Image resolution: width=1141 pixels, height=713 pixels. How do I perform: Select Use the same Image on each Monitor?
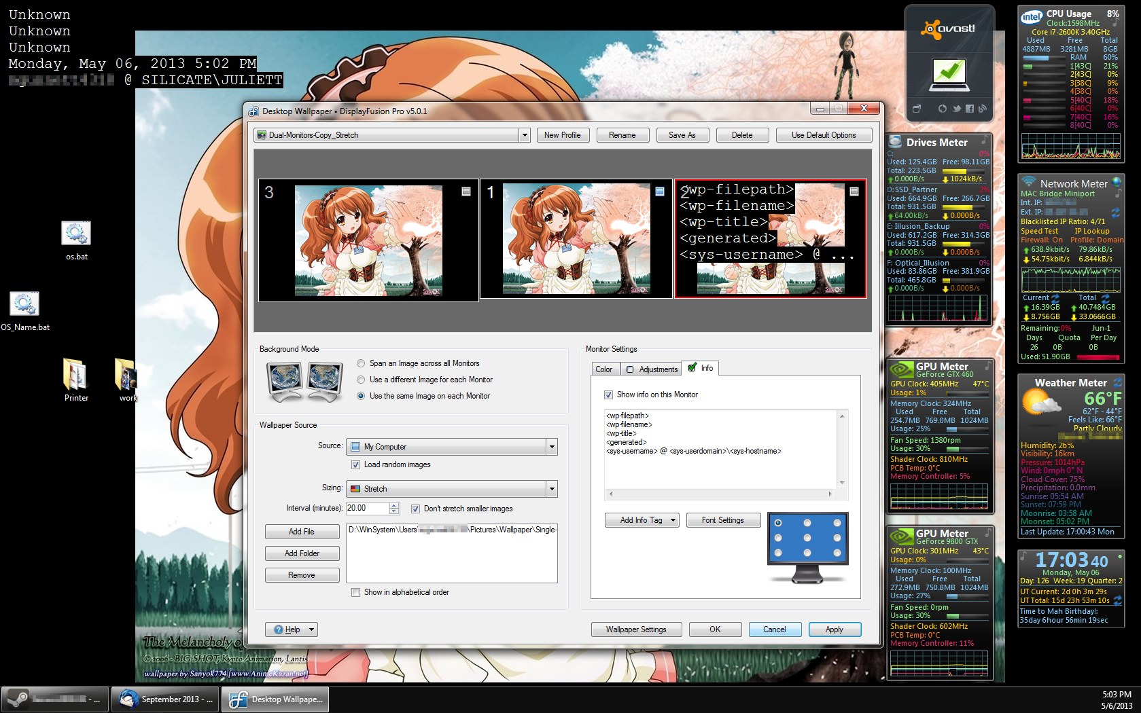[x=361, y=396]
